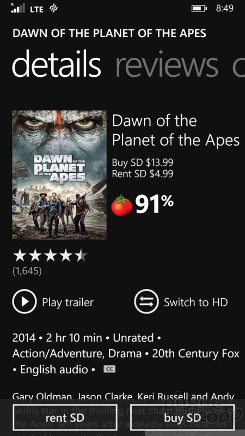The width and height of the screenshot is (245, 436).
Task: Tap the Play trailer text label
Action: click(x=68, y=302)
